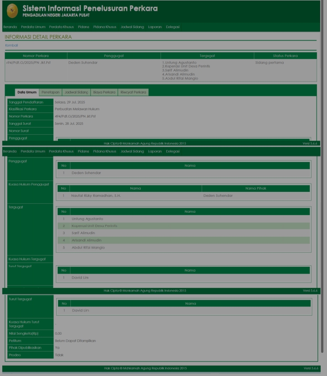Click the Sistem Informasi Penelusuran Perkara title
This screenshot has width=327, height=376.
point(90,9)
